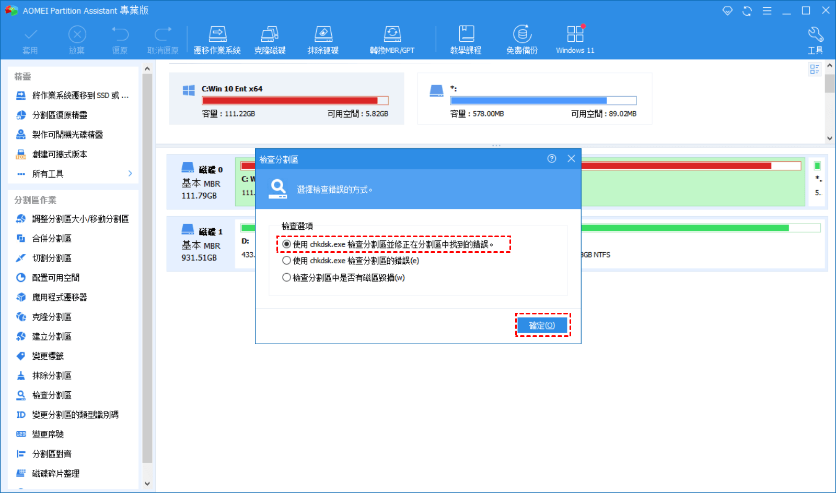Select the *: 578.00MB partition card

[x=535, y=99]
